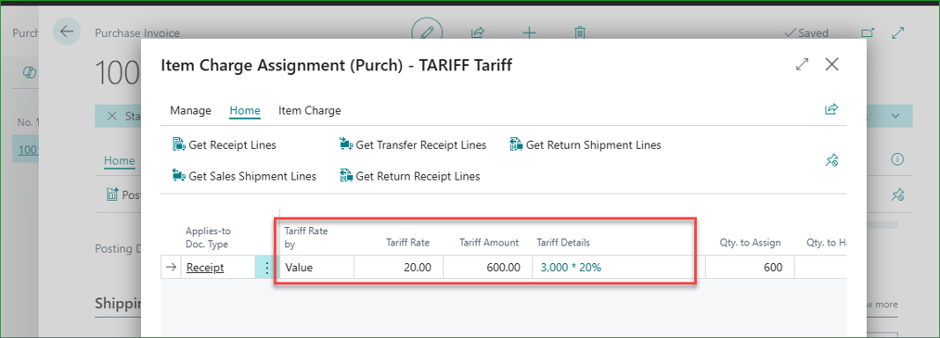Click the back arrow on Purchase Invoice page
This screenshot has width=940, height=338.
coord(67,31)
